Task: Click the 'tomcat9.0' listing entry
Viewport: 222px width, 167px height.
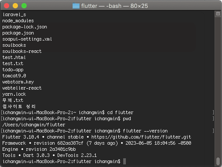Action: [14, 76]
